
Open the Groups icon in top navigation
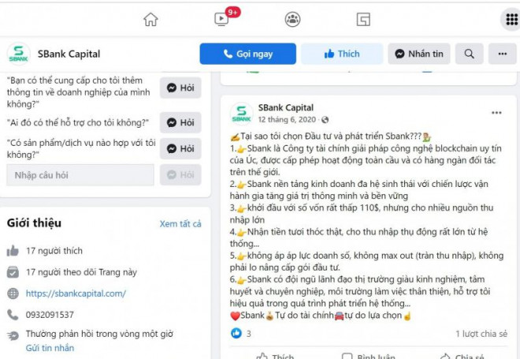coord(292,19)
